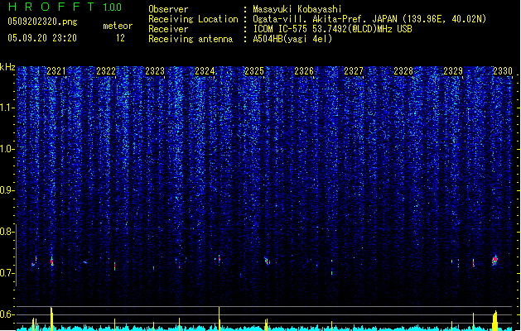Viewport: 521px width, 331px height.
Task: Click the red meteor echo just after 2321
Action: [x=52, y=261]
